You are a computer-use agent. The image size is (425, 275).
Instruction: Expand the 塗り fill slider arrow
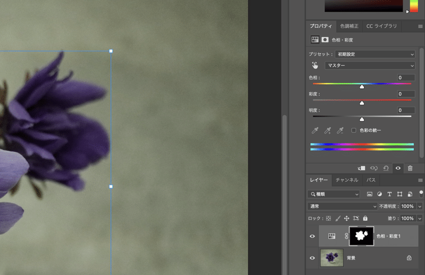click(x=420, y=218)
